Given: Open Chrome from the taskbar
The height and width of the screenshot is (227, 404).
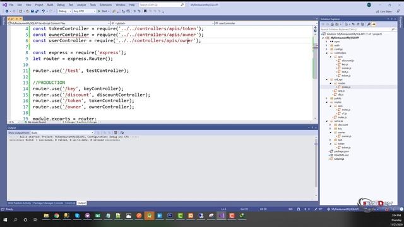Looking at the screenshot, I should click(56, 216).
